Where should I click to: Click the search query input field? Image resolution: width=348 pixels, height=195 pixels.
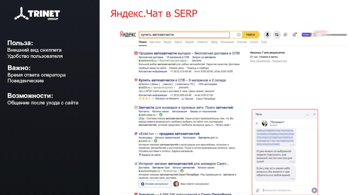point(184,35)
